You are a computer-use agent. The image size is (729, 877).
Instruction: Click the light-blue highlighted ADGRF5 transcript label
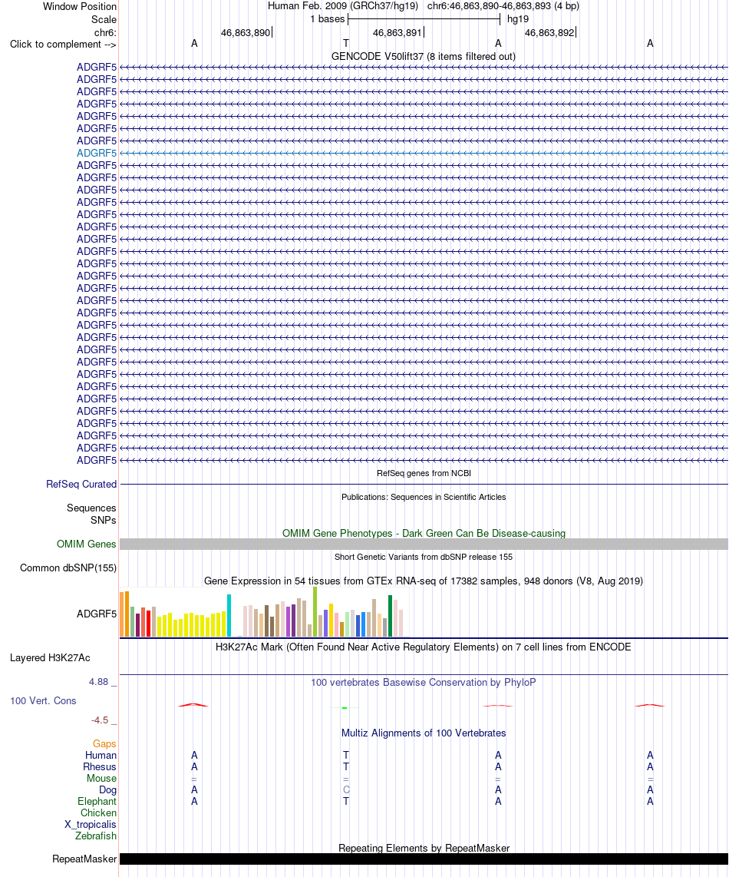97,153
